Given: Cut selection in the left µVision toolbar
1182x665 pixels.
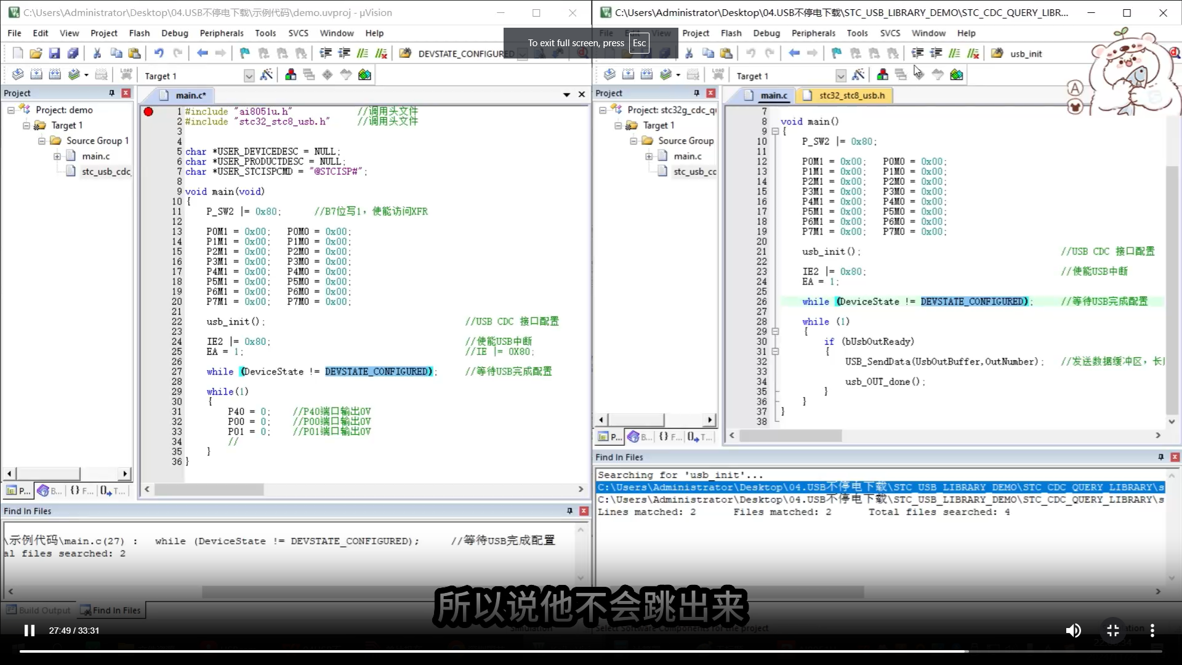Looking at the screenshot, I should 97,54.
